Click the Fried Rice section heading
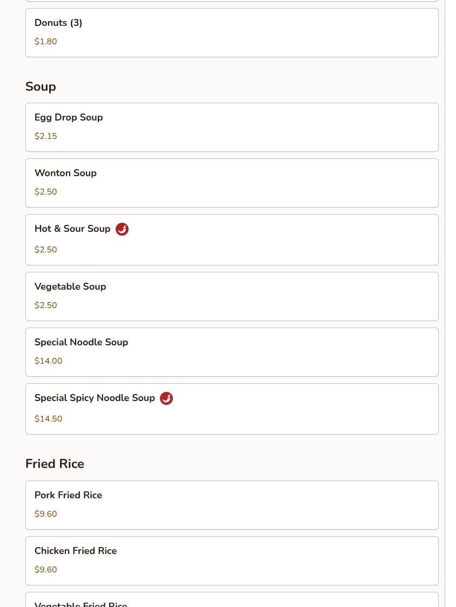This screenshot has height=607, width=456. 55,464
